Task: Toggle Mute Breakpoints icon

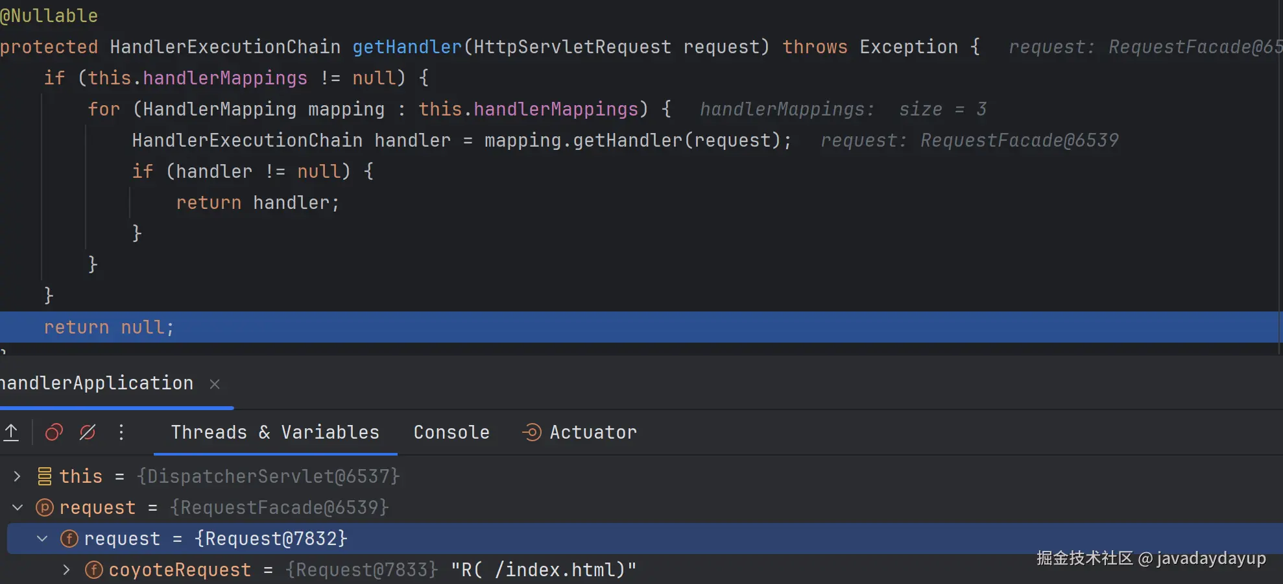Action: pos(88,432)
